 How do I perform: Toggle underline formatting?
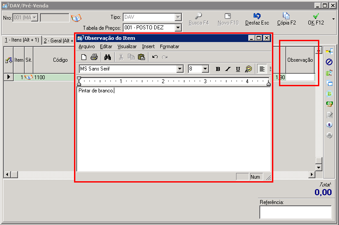238,69
